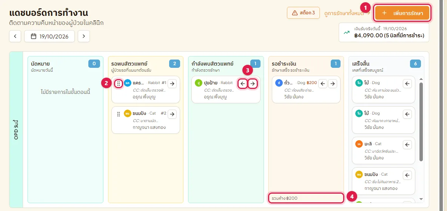The height and width of the screenshot is (211, 447).
Task: Open the สต็อก 3 stock warning
Action: (x=303, y=13)
